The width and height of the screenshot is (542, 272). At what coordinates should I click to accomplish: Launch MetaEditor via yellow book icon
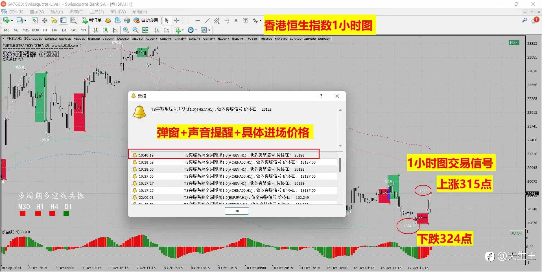(x=108, y=20)
